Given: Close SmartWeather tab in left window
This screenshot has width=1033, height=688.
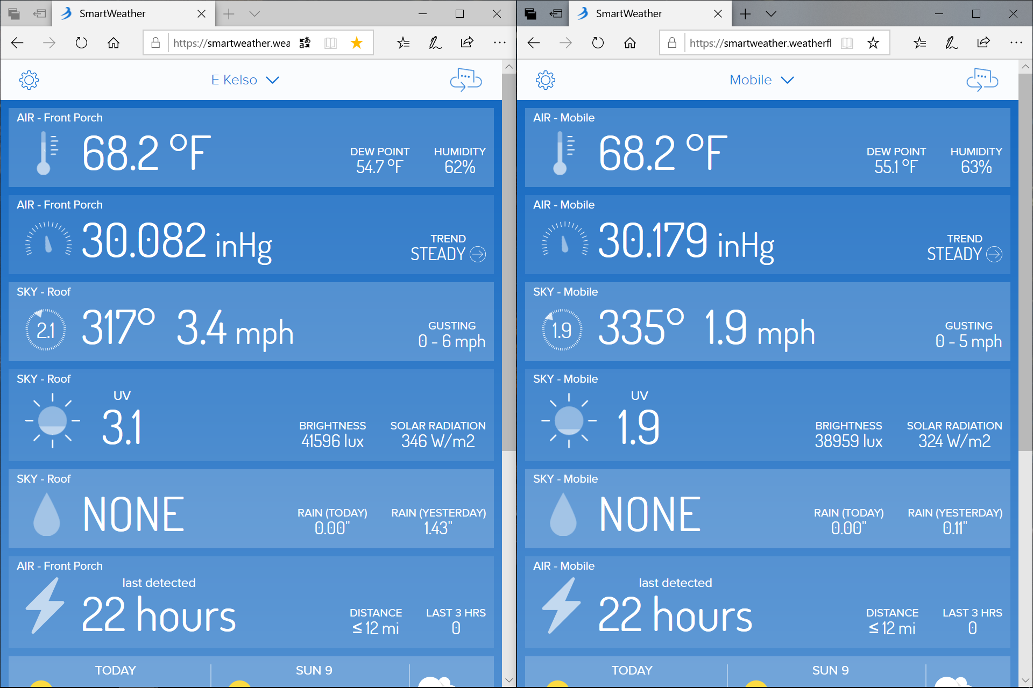Looking at the screenshot, I should (x=202, y=14).
